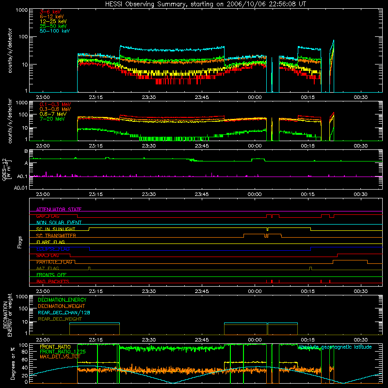Image resolution: width=388 pixels, height=388 pixels.
Task: Click 00:15 time label under Flags panel
Action: (x=307, y=291)
